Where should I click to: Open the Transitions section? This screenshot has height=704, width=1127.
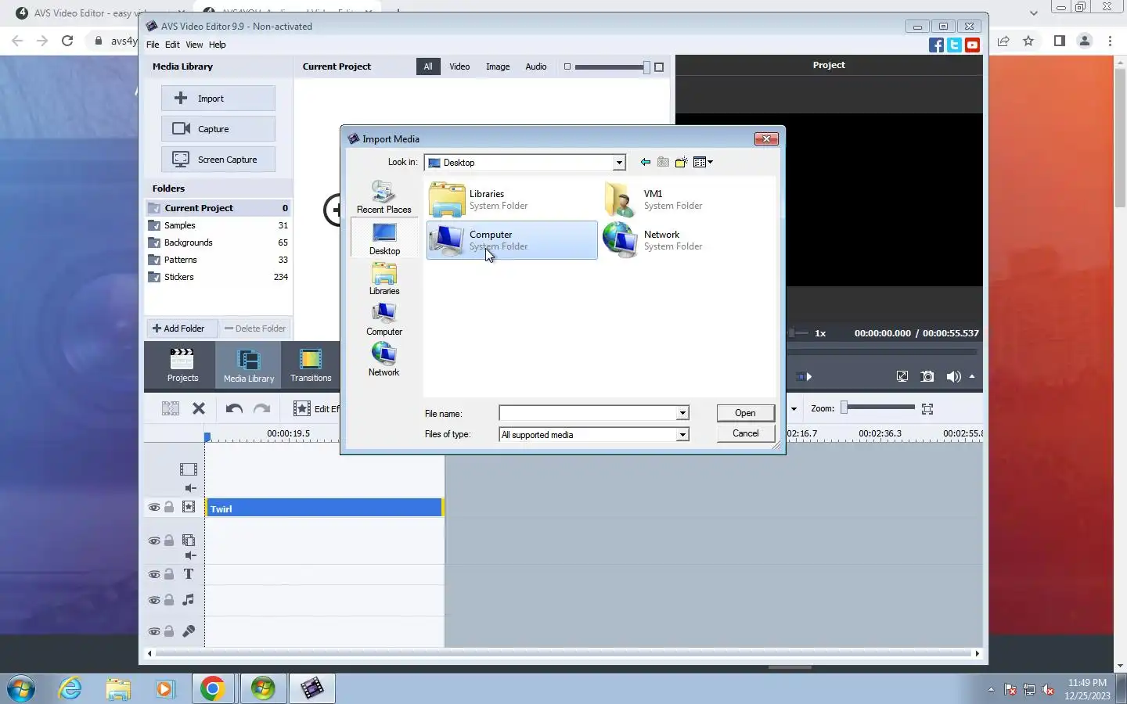[311, 365]
